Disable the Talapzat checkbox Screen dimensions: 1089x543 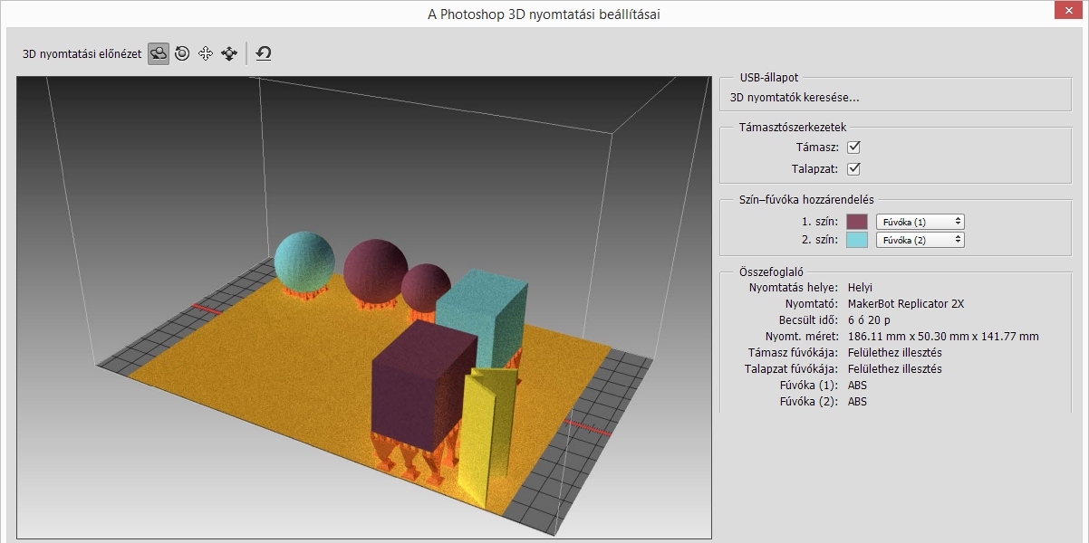coord(853,168)
